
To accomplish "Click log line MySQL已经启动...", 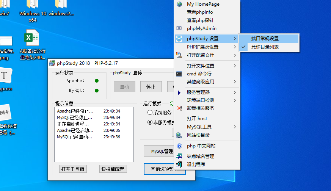I will (75, 137).
